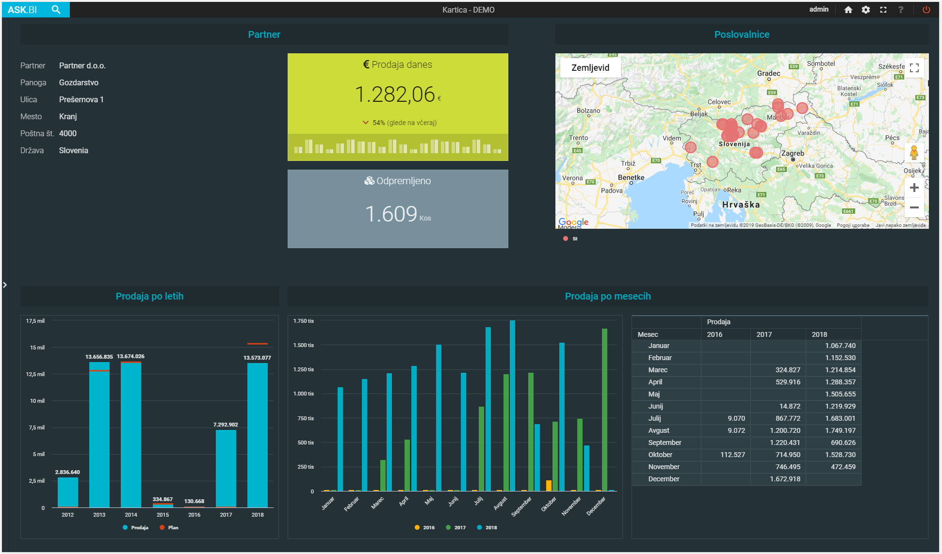Toggle Prodaja series in yearly chart legend

136,527
